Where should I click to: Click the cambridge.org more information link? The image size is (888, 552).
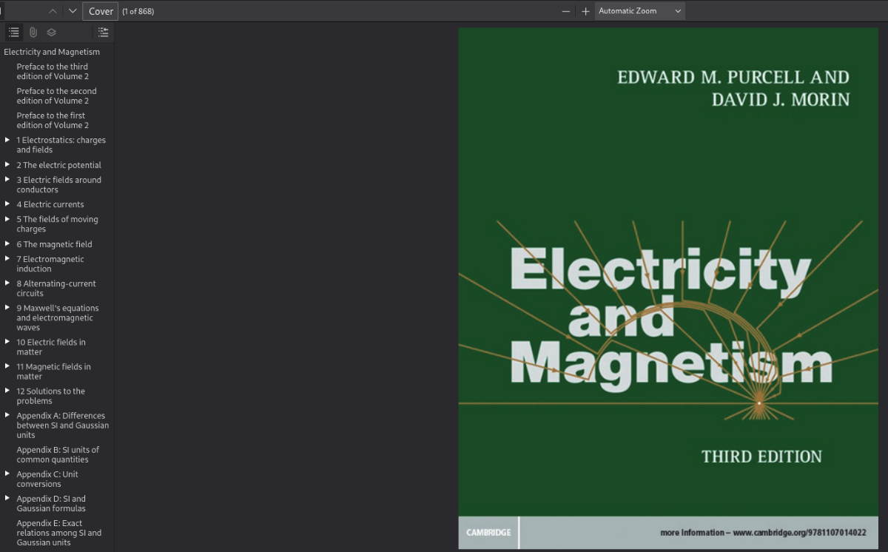(763, 533)
